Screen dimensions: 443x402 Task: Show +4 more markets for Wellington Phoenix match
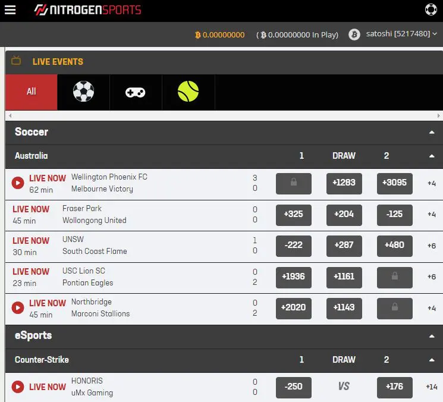point(432,183)
